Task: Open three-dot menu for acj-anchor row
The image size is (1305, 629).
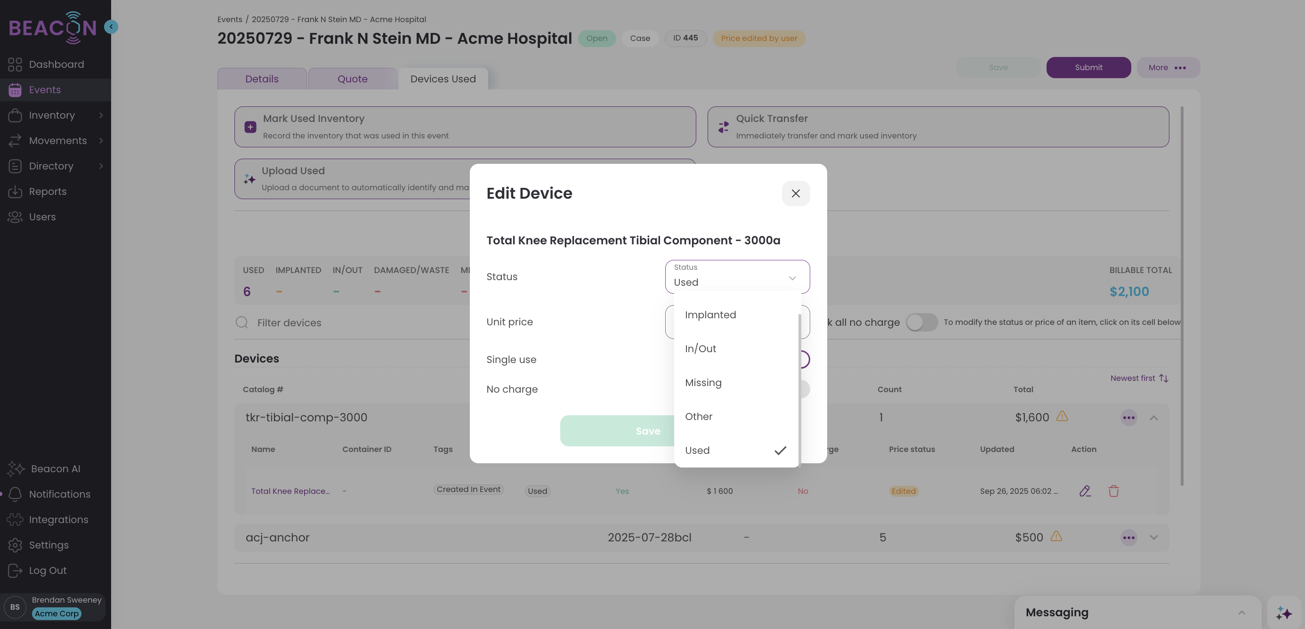Action: (x=1128, y=537)
